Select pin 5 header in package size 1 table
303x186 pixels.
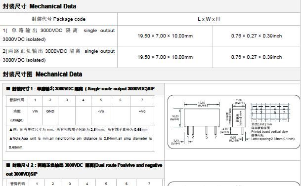(x=101, y=100)
